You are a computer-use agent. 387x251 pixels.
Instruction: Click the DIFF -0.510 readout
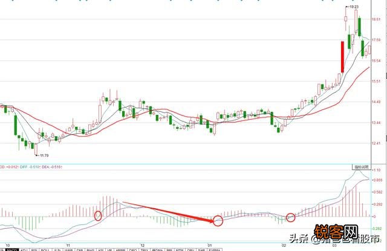click(x=31, y=167)
